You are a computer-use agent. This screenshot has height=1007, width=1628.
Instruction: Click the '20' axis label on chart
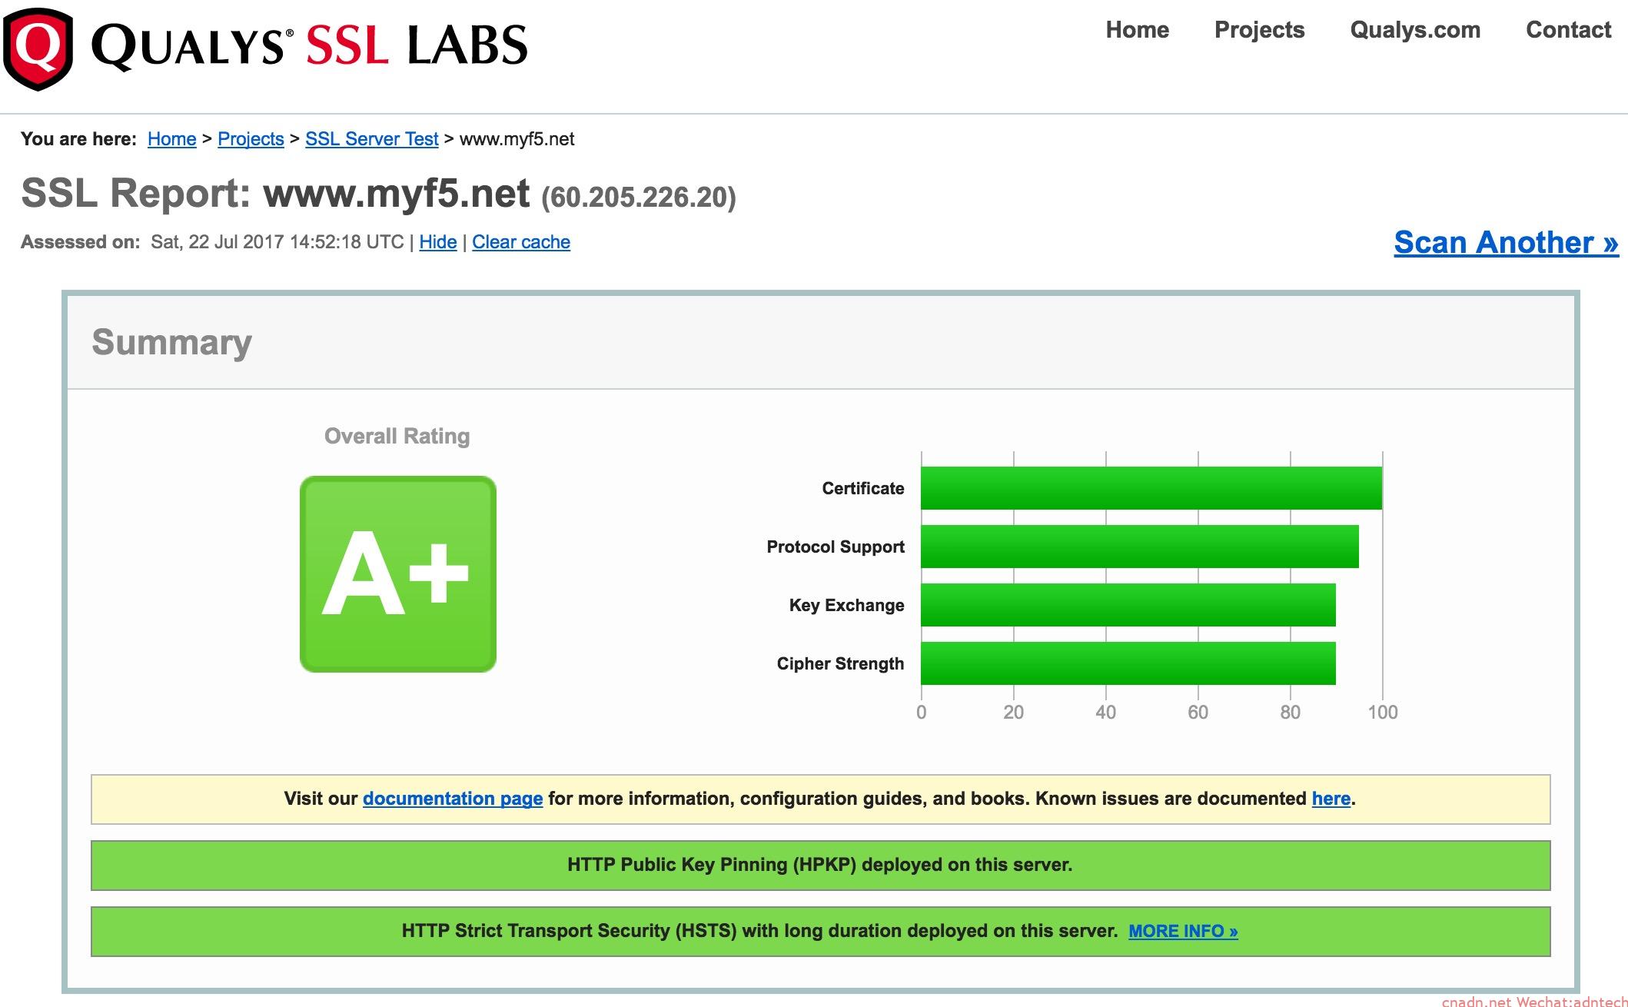pyautogui.click(x=1013, y=713)
